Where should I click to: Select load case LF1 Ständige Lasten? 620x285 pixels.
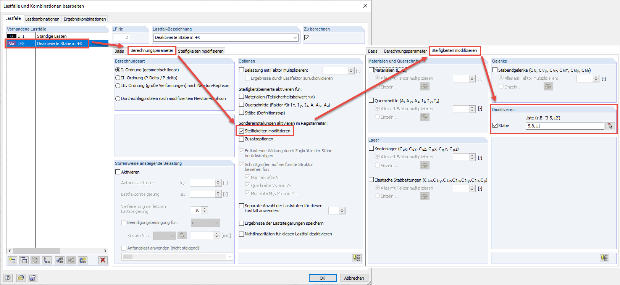pyautogui.click(x=58, y=36)
